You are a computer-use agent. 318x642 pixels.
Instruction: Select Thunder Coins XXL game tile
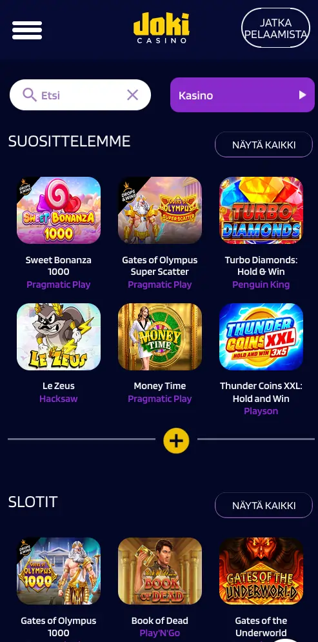[x=261, y=337]
